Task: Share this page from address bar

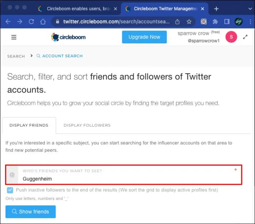Action: [177, 21]
